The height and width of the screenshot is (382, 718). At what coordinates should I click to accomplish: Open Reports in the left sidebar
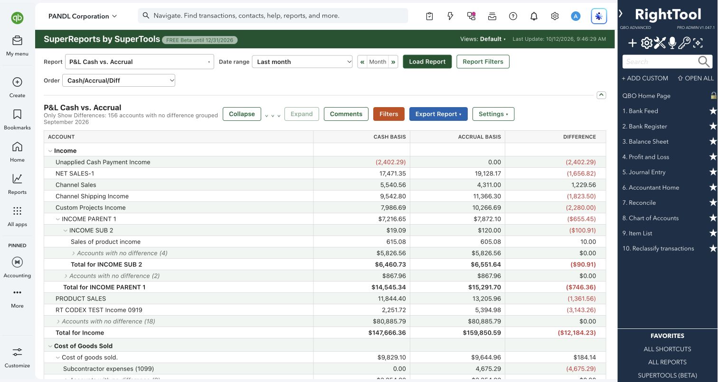pyautogui.click(x=17, y=179)
